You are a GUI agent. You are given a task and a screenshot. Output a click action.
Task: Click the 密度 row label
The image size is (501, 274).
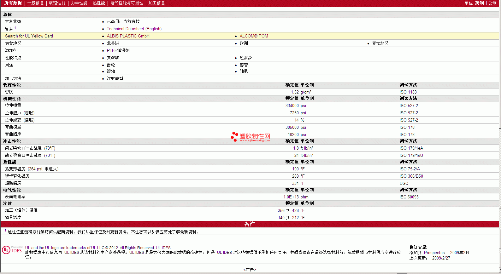pos(9,92)
